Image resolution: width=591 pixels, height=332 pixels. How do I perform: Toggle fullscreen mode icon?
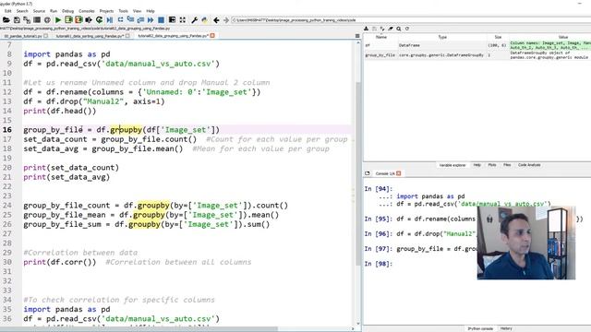pos(183,20)
